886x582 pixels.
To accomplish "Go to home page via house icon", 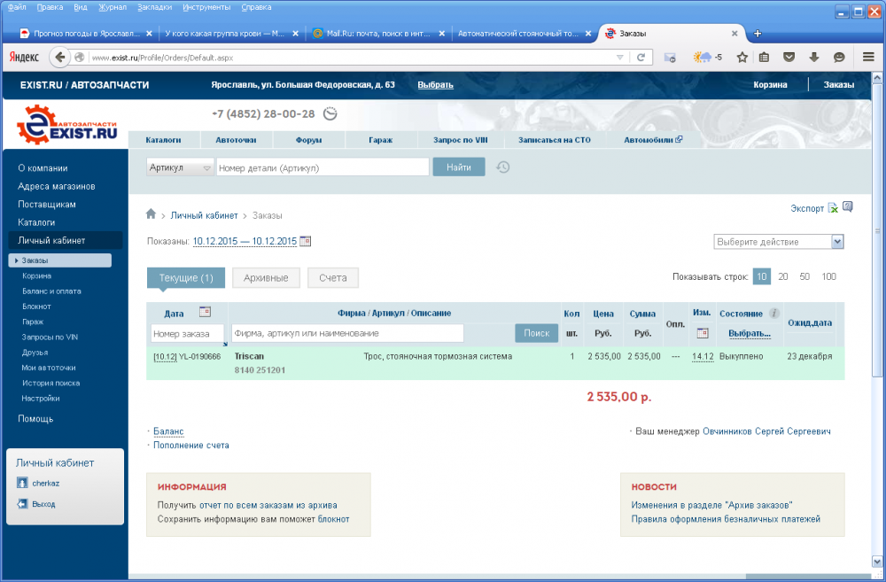I will click(x=151, y=214).
